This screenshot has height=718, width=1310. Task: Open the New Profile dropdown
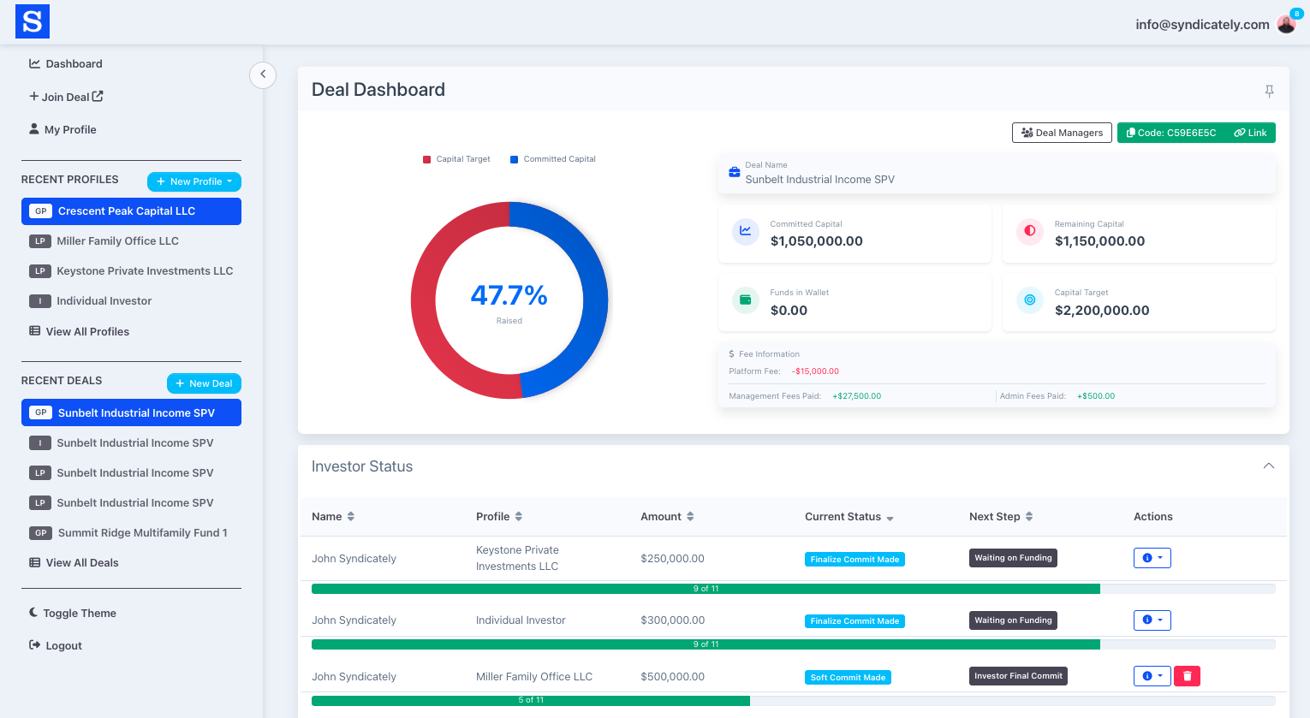[x=194, y=181]
